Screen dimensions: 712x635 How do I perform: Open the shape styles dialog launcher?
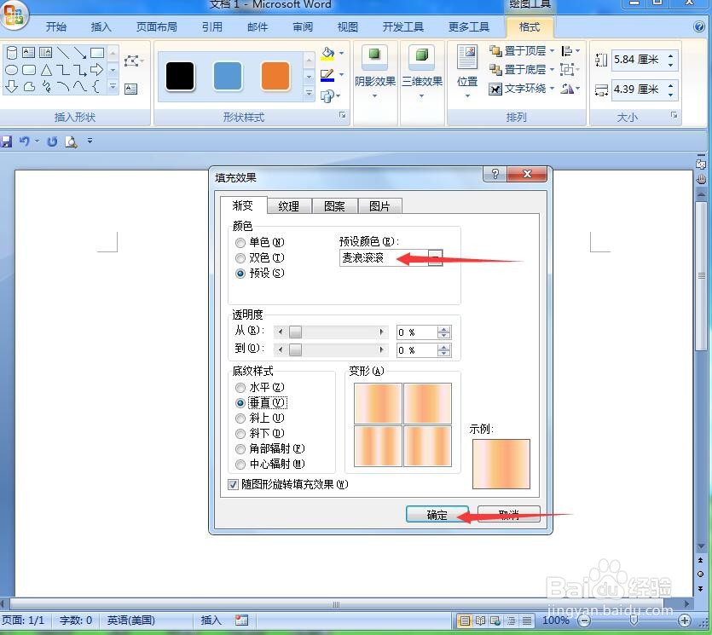343,115
